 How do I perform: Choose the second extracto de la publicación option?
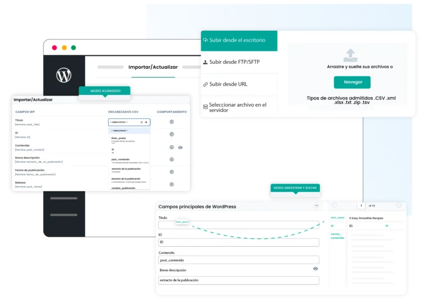[x=129, y=180]
